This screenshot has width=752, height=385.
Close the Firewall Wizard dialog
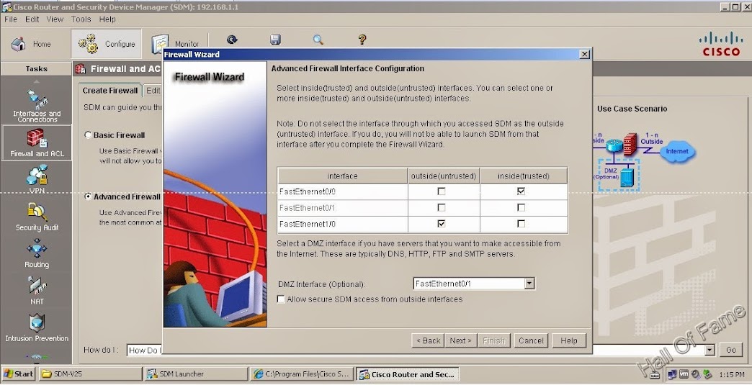point(585,54)
